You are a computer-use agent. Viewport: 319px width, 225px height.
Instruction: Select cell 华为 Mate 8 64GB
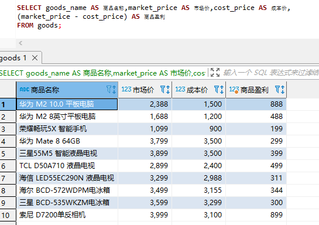pyautogui.click(x=67, y=141)
